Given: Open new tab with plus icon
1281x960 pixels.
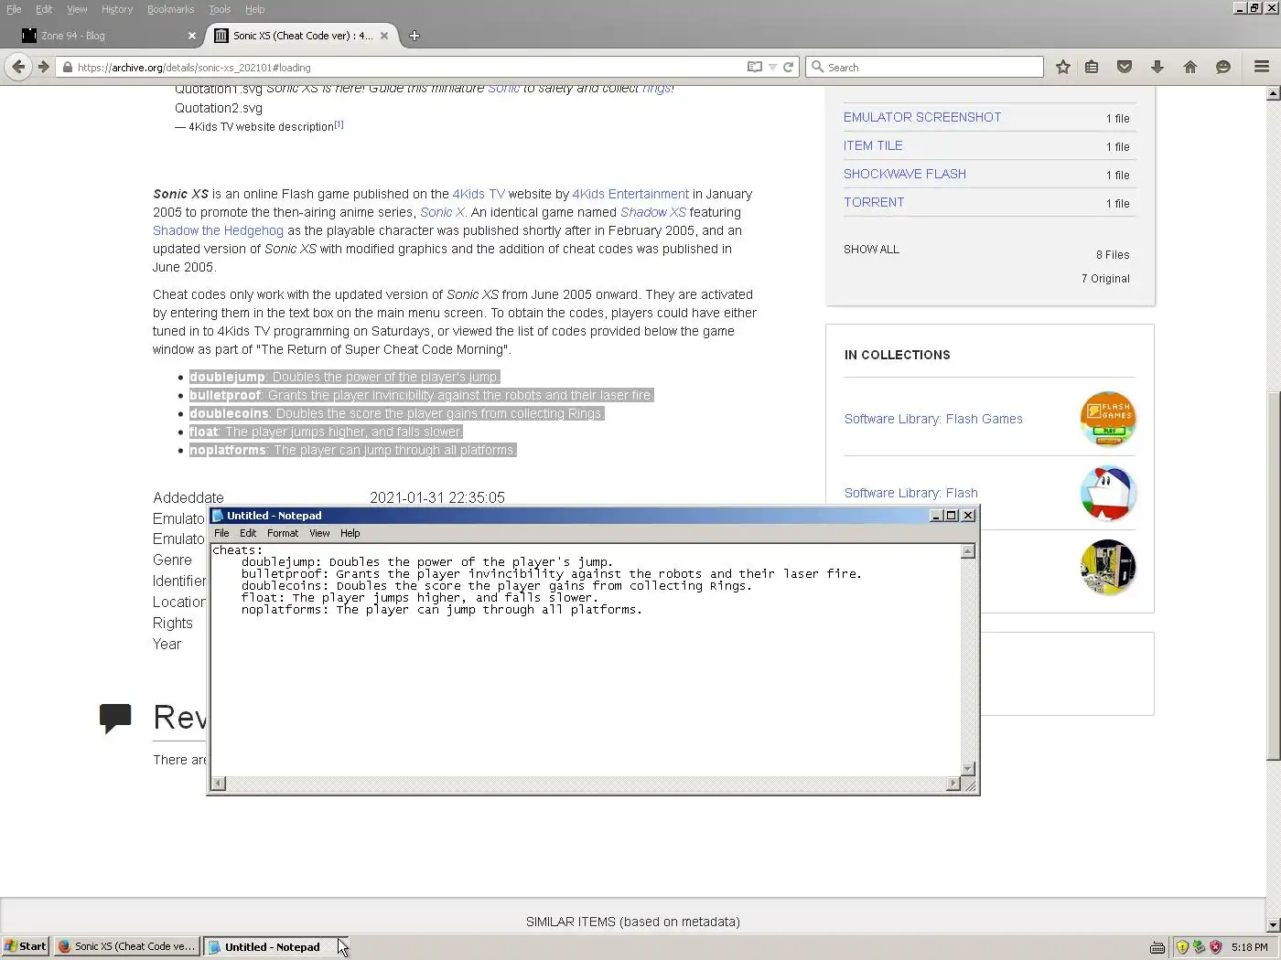Looking at the screenshot, I should [414, 36].
